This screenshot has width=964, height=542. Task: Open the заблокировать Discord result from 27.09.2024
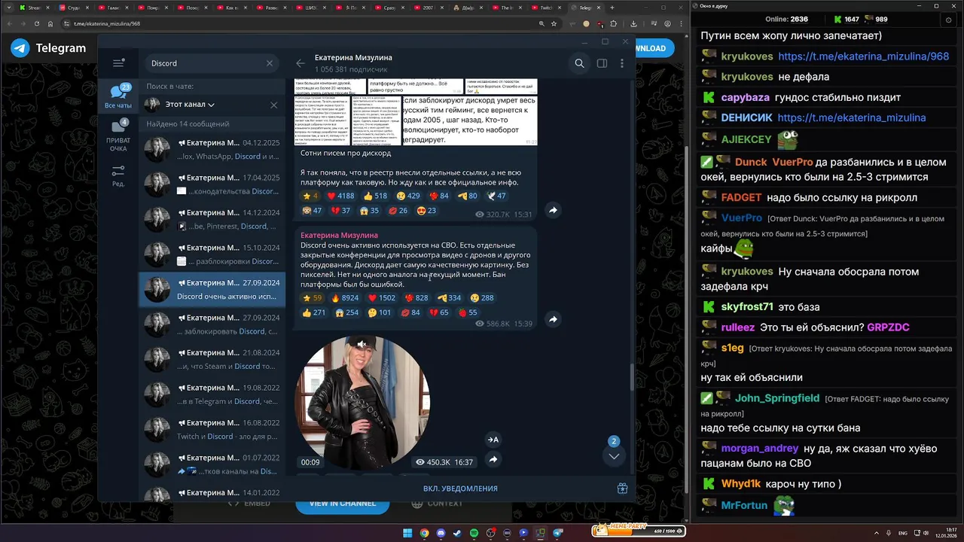coord(212,324)
